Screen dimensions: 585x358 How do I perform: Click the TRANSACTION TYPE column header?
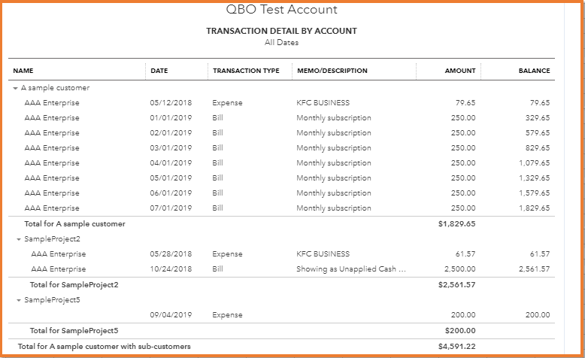click(x=246, y=71)
